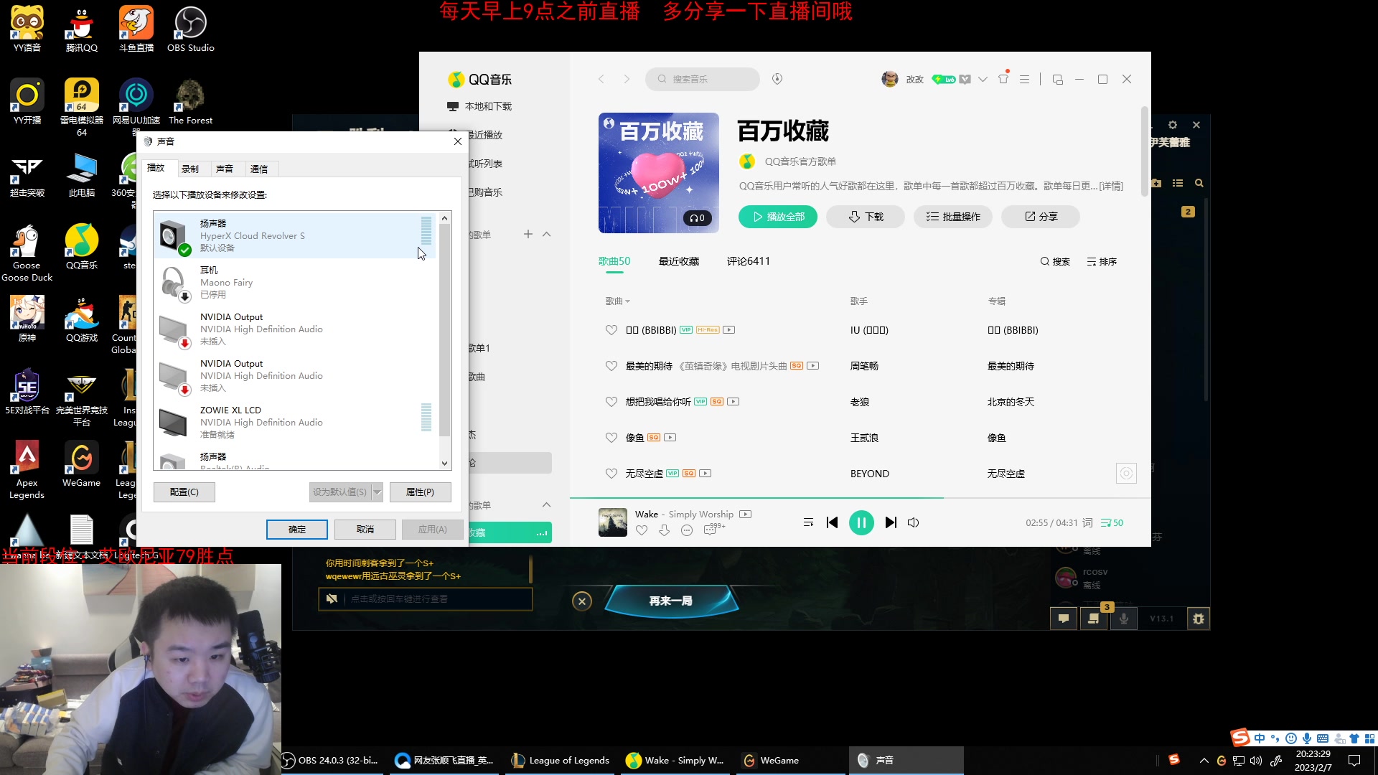1378x775 pixels.
Task: Click the Lv6 green membership badge
Action: pos(944,79)
